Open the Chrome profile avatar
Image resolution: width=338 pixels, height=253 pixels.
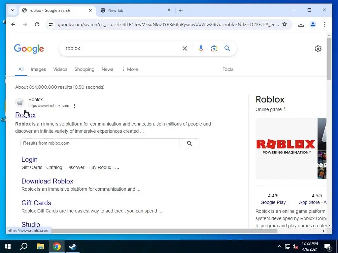(x=313, y=24)
